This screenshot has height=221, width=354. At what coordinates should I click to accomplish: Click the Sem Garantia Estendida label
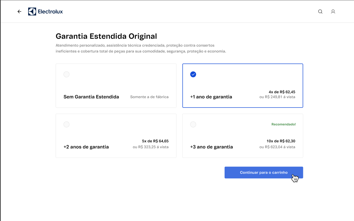coord(91,97)
